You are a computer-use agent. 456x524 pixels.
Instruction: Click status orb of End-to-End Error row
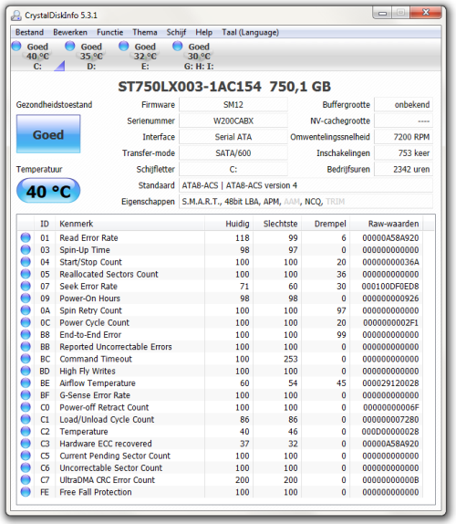(26, 334)
